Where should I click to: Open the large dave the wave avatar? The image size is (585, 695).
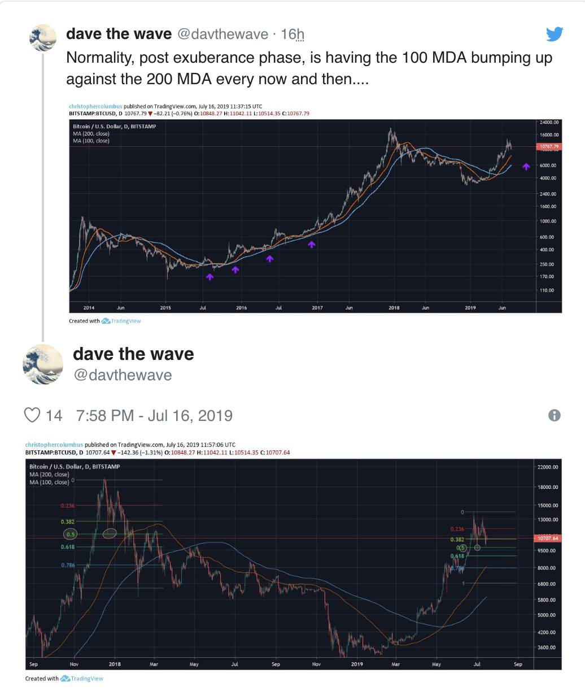pos(42,364)
